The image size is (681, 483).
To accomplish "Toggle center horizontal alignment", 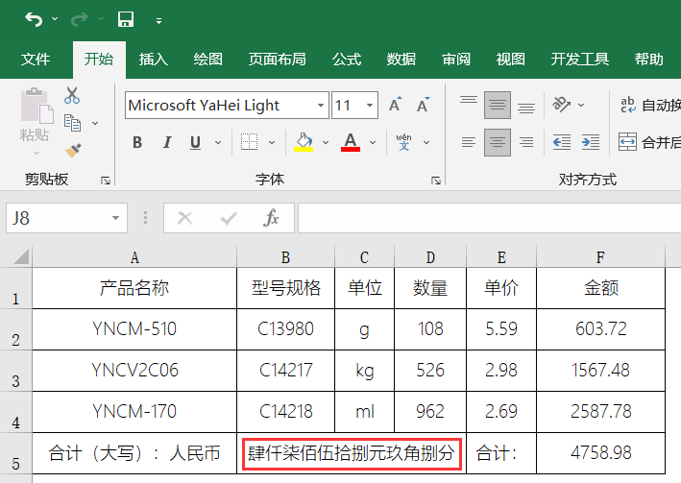I will coord(497,142).
